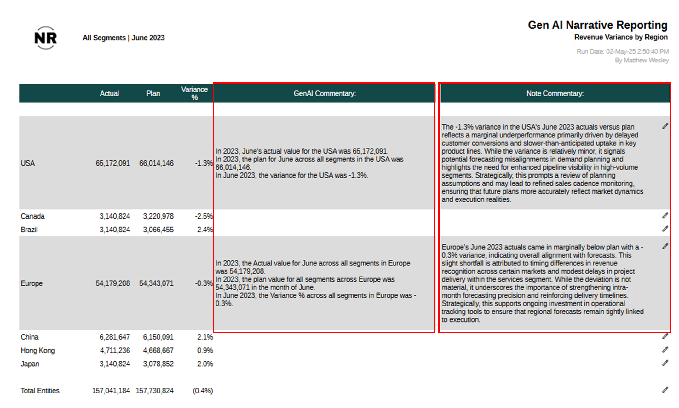Click the pencil edit icon for Brazil row
The image size is (679, 408).
[x=665, y=229]
